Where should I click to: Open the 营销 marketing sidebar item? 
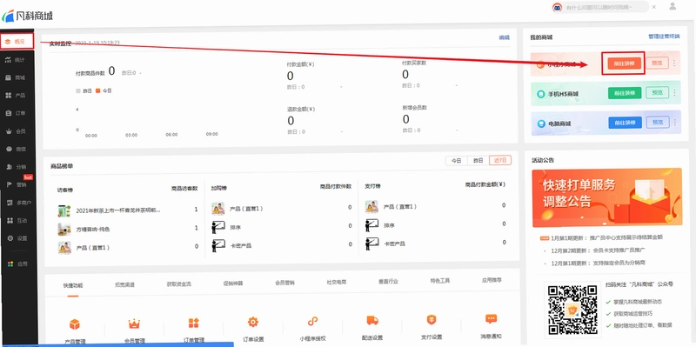17,184
